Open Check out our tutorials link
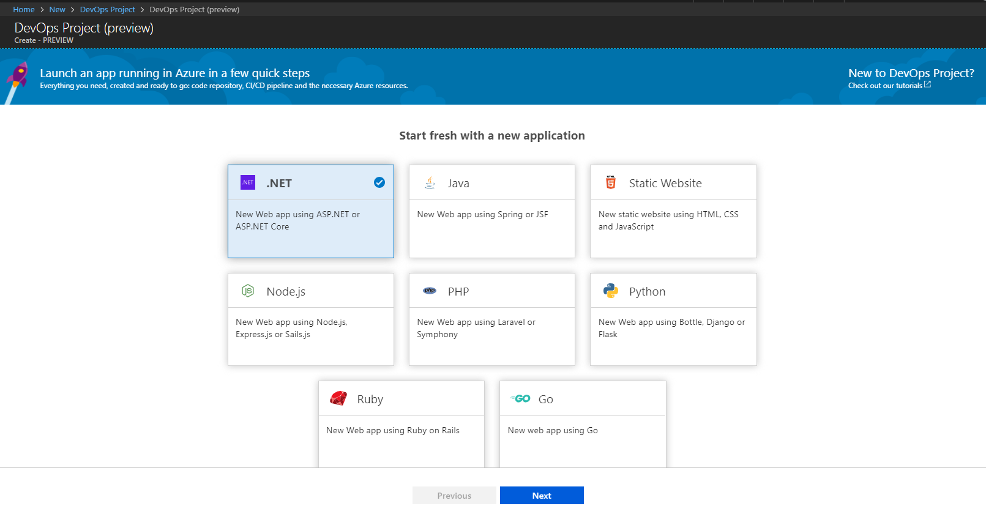Viewport: 986px width, 514px height. 885,86
